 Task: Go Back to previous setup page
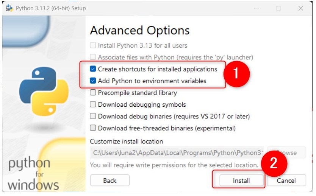(110, 180)
